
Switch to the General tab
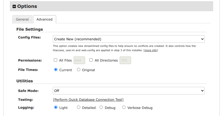tap(22, 19)
